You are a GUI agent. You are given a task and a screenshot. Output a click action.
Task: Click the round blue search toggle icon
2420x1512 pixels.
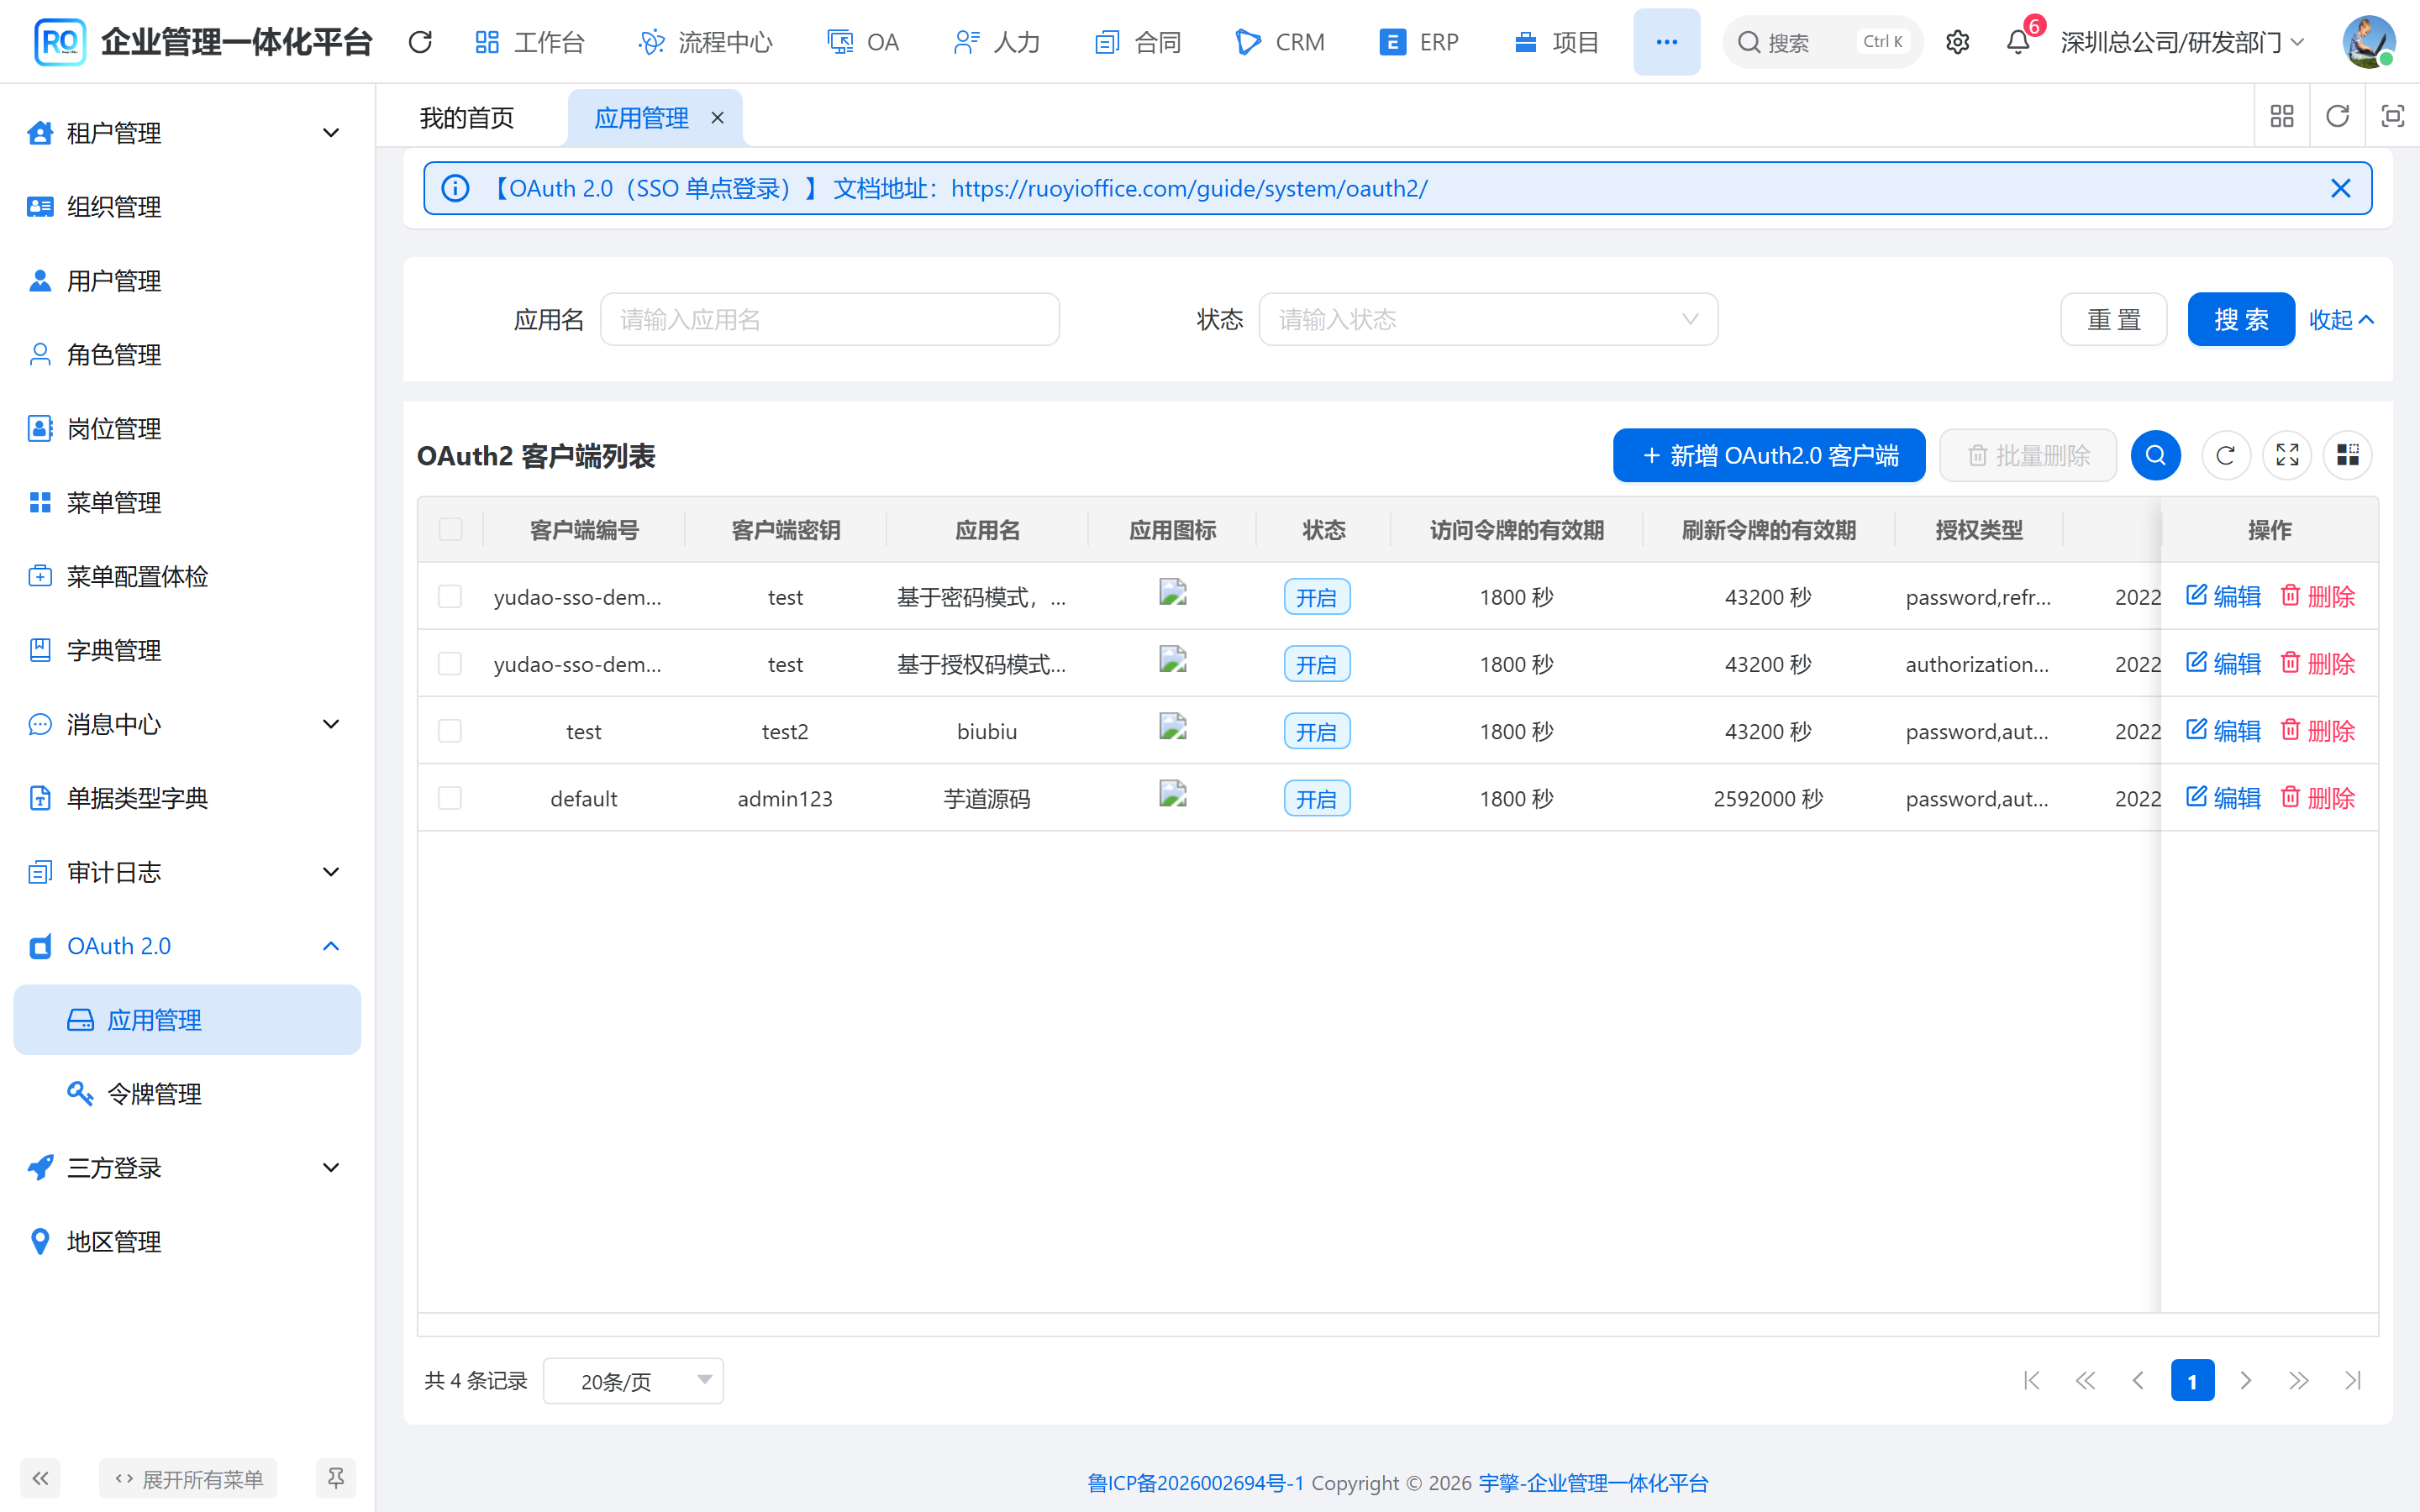click(2155, 456)
